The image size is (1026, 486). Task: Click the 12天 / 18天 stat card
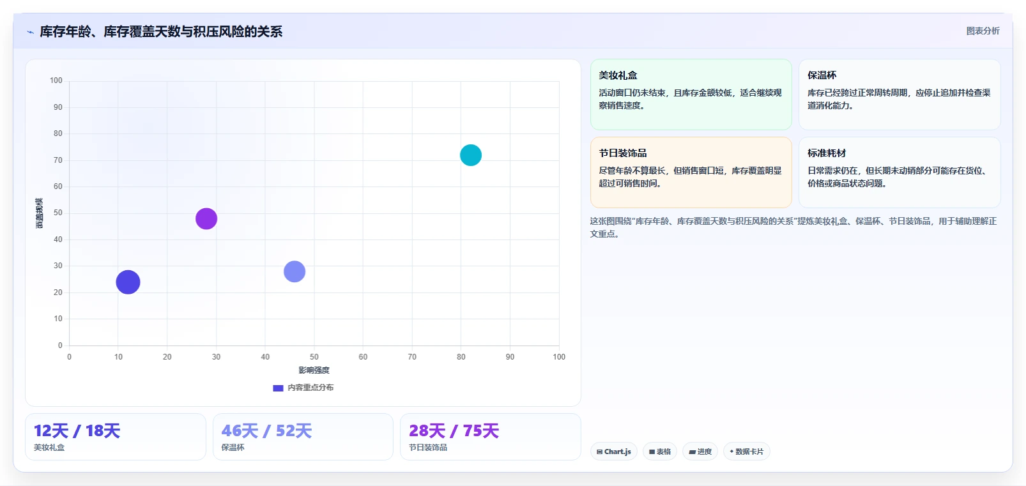(x=116, y=437)
